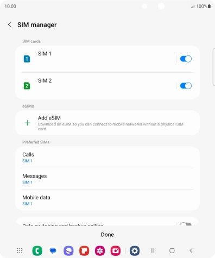Open the Settings gear icon in dock

[x=135, y=250]
